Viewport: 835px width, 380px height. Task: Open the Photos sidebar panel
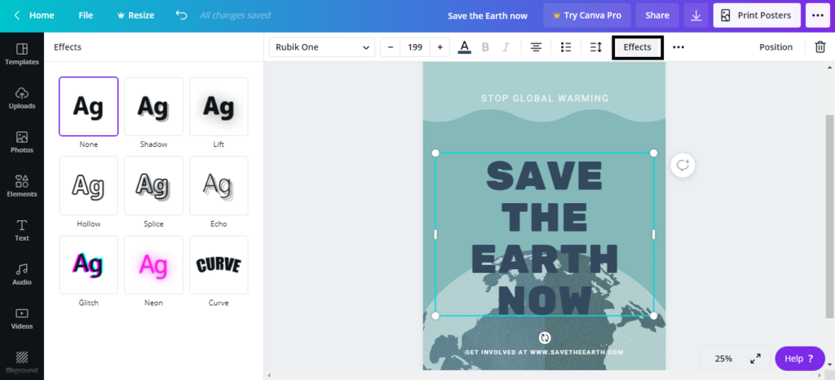coord(22,143)
